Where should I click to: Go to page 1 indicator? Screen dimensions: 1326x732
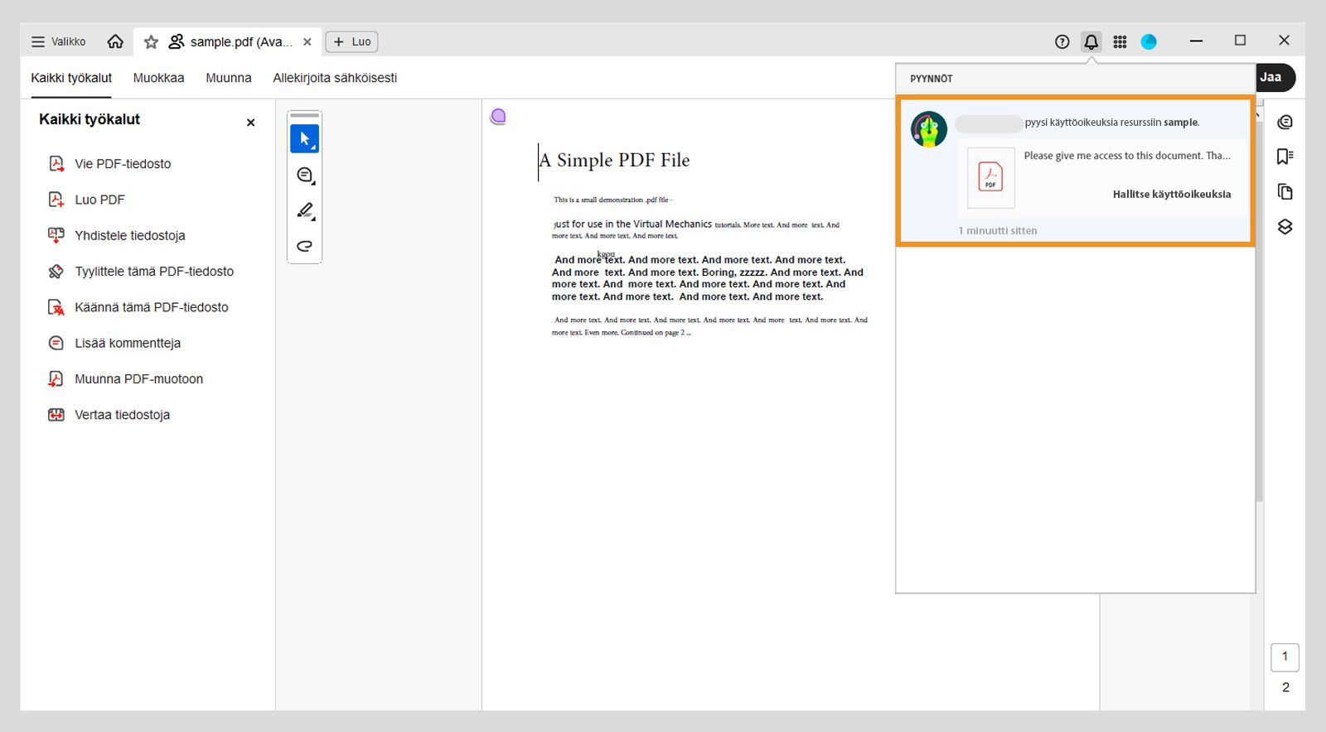point(1285,657)
